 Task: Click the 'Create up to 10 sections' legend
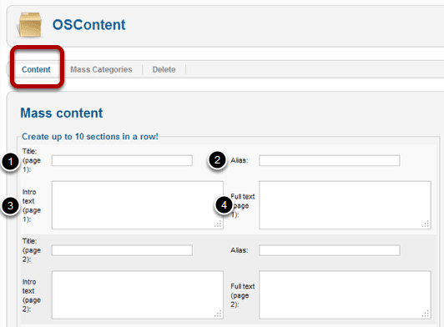click(x=90, y=137)
